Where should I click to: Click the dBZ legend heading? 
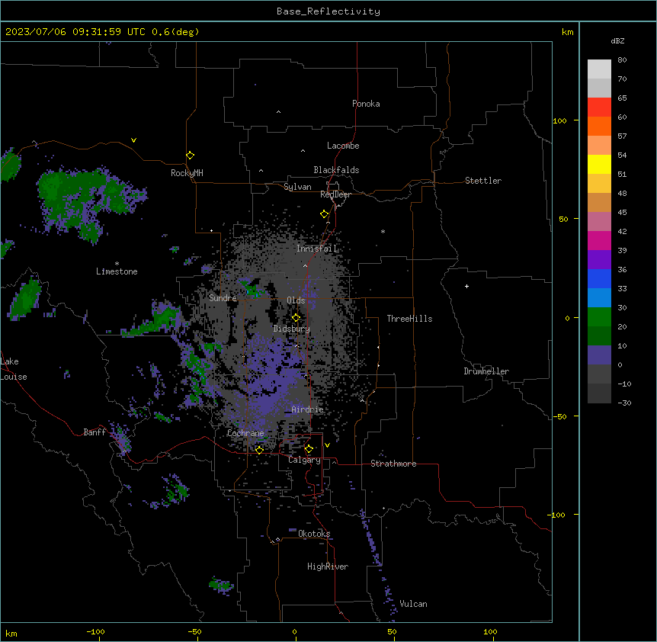(x=617, y=40)
